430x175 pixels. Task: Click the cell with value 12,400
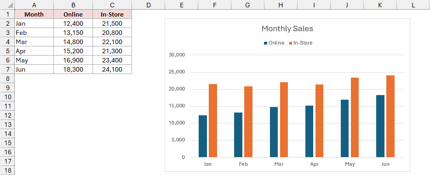click(73, 23)
